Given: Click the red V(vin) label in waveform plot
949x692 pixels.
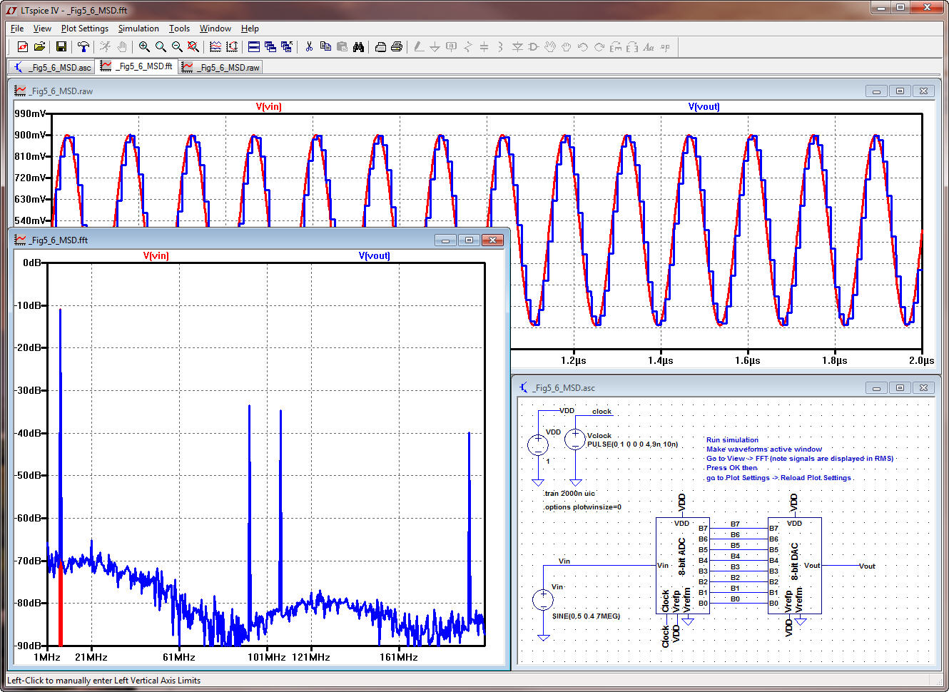Looking at the screenshot, I should tap(268, 106).
